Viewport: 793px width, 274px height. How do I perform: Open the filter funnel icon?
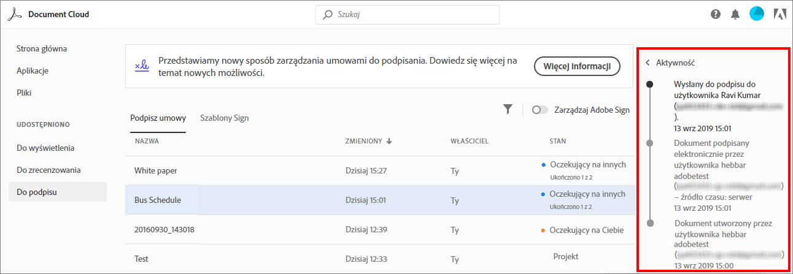pyautogui.click(x=508, y=109)
